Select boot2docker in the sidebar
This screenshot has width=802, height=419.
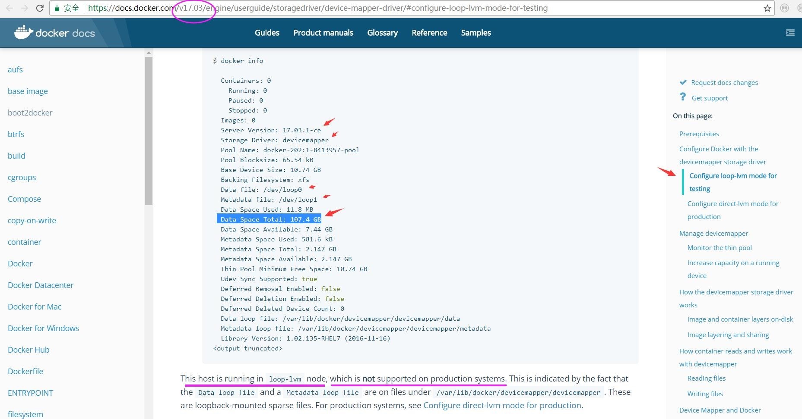tap(30, 113)
